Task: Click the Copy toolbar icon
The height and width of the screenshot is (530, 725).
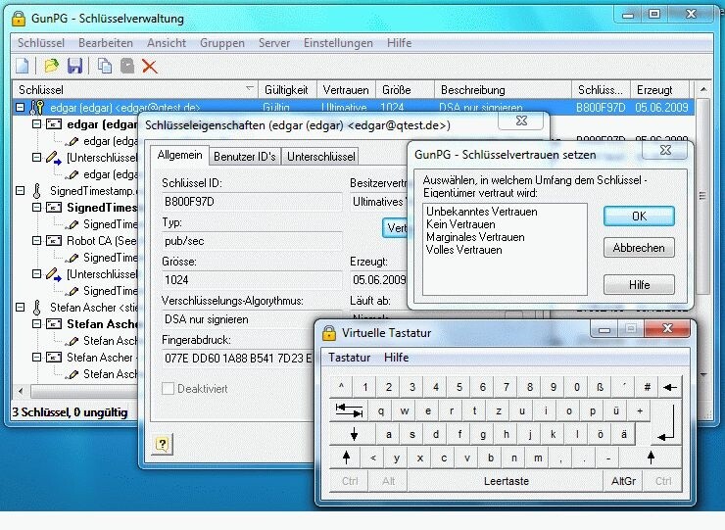Action: [105, 66]
